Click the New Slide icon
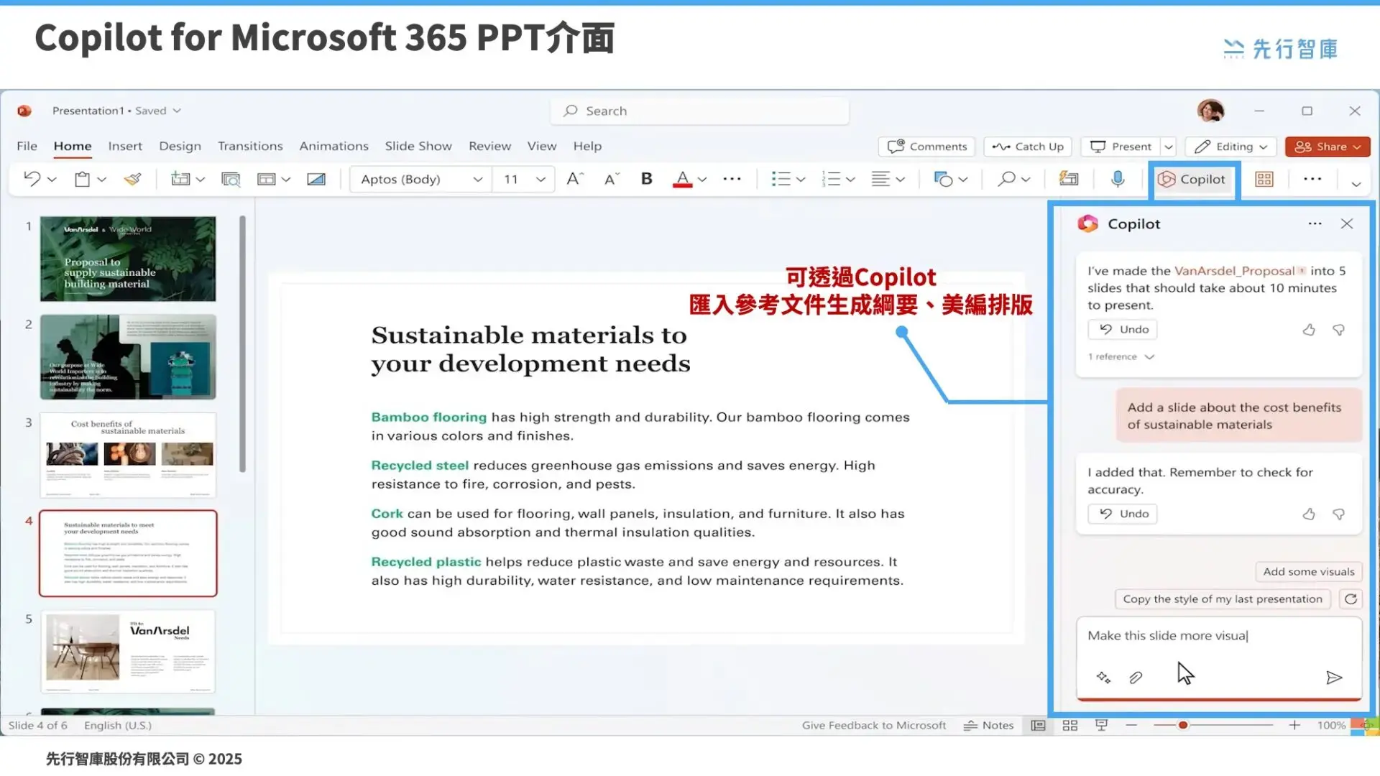Image resolution: width=1380 pixels, height=776 pixels. 180,179
